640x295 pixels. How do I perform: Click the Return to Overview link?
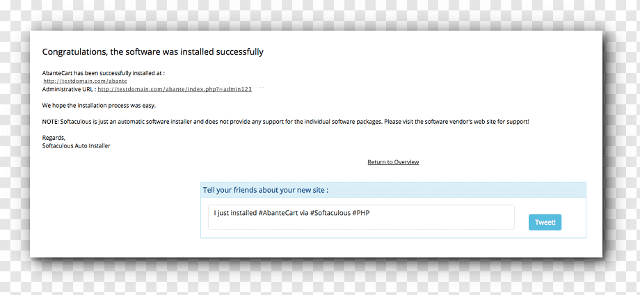393,162
